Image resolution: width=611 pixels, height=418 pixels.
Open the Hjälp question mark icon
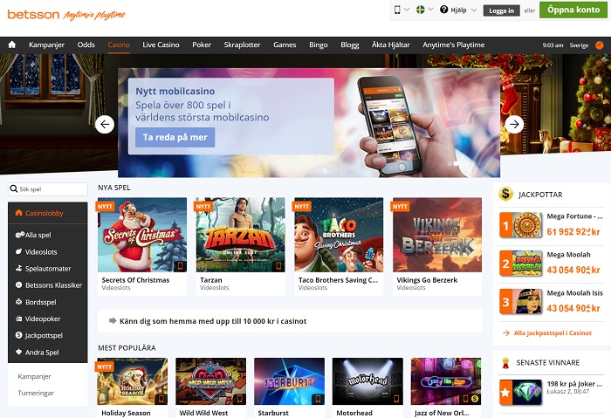tap(443, 10)
